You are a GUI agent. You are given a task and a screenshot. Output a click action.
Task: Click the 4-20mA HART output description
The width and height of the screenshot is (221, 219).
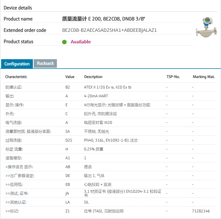(x=96, y=96)
